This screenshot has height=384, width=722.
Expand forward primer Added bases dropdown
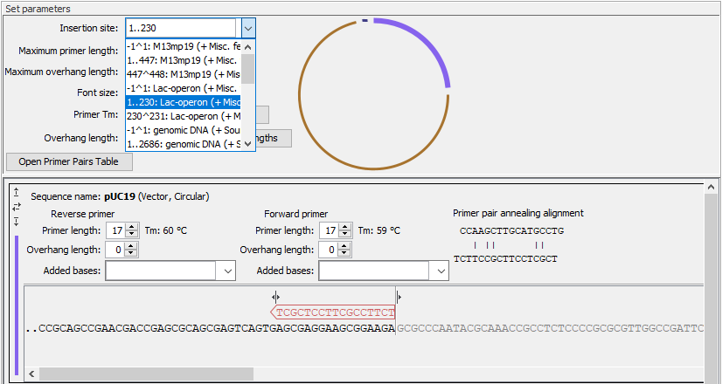coord(440,271)
